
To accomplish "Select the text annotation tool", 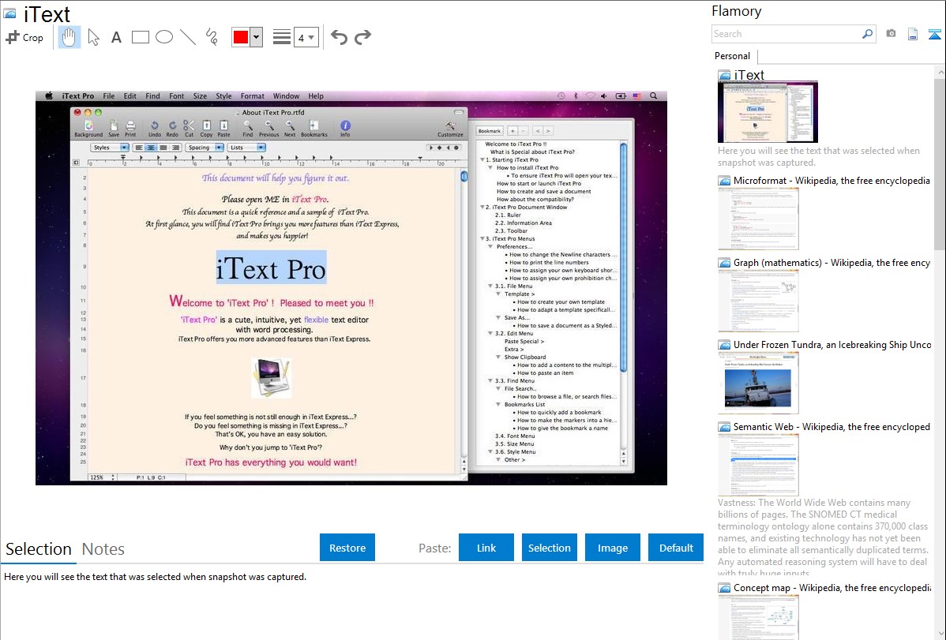I will click(x=116, y=37).
